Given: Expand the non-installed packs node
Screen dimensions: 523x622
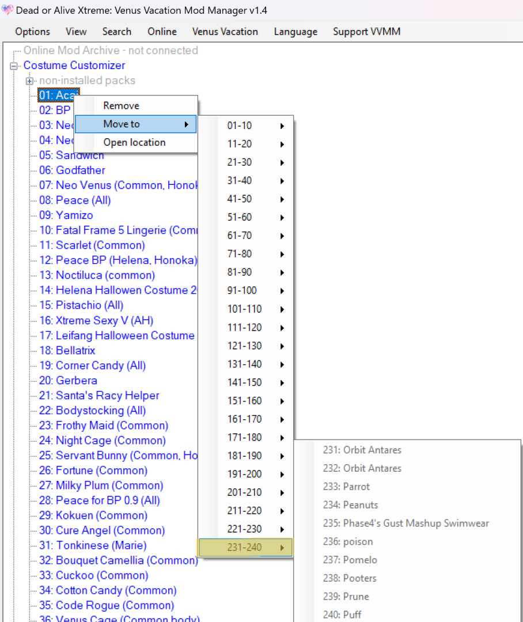Looking at the screenshot, I should tap(29, 81).
